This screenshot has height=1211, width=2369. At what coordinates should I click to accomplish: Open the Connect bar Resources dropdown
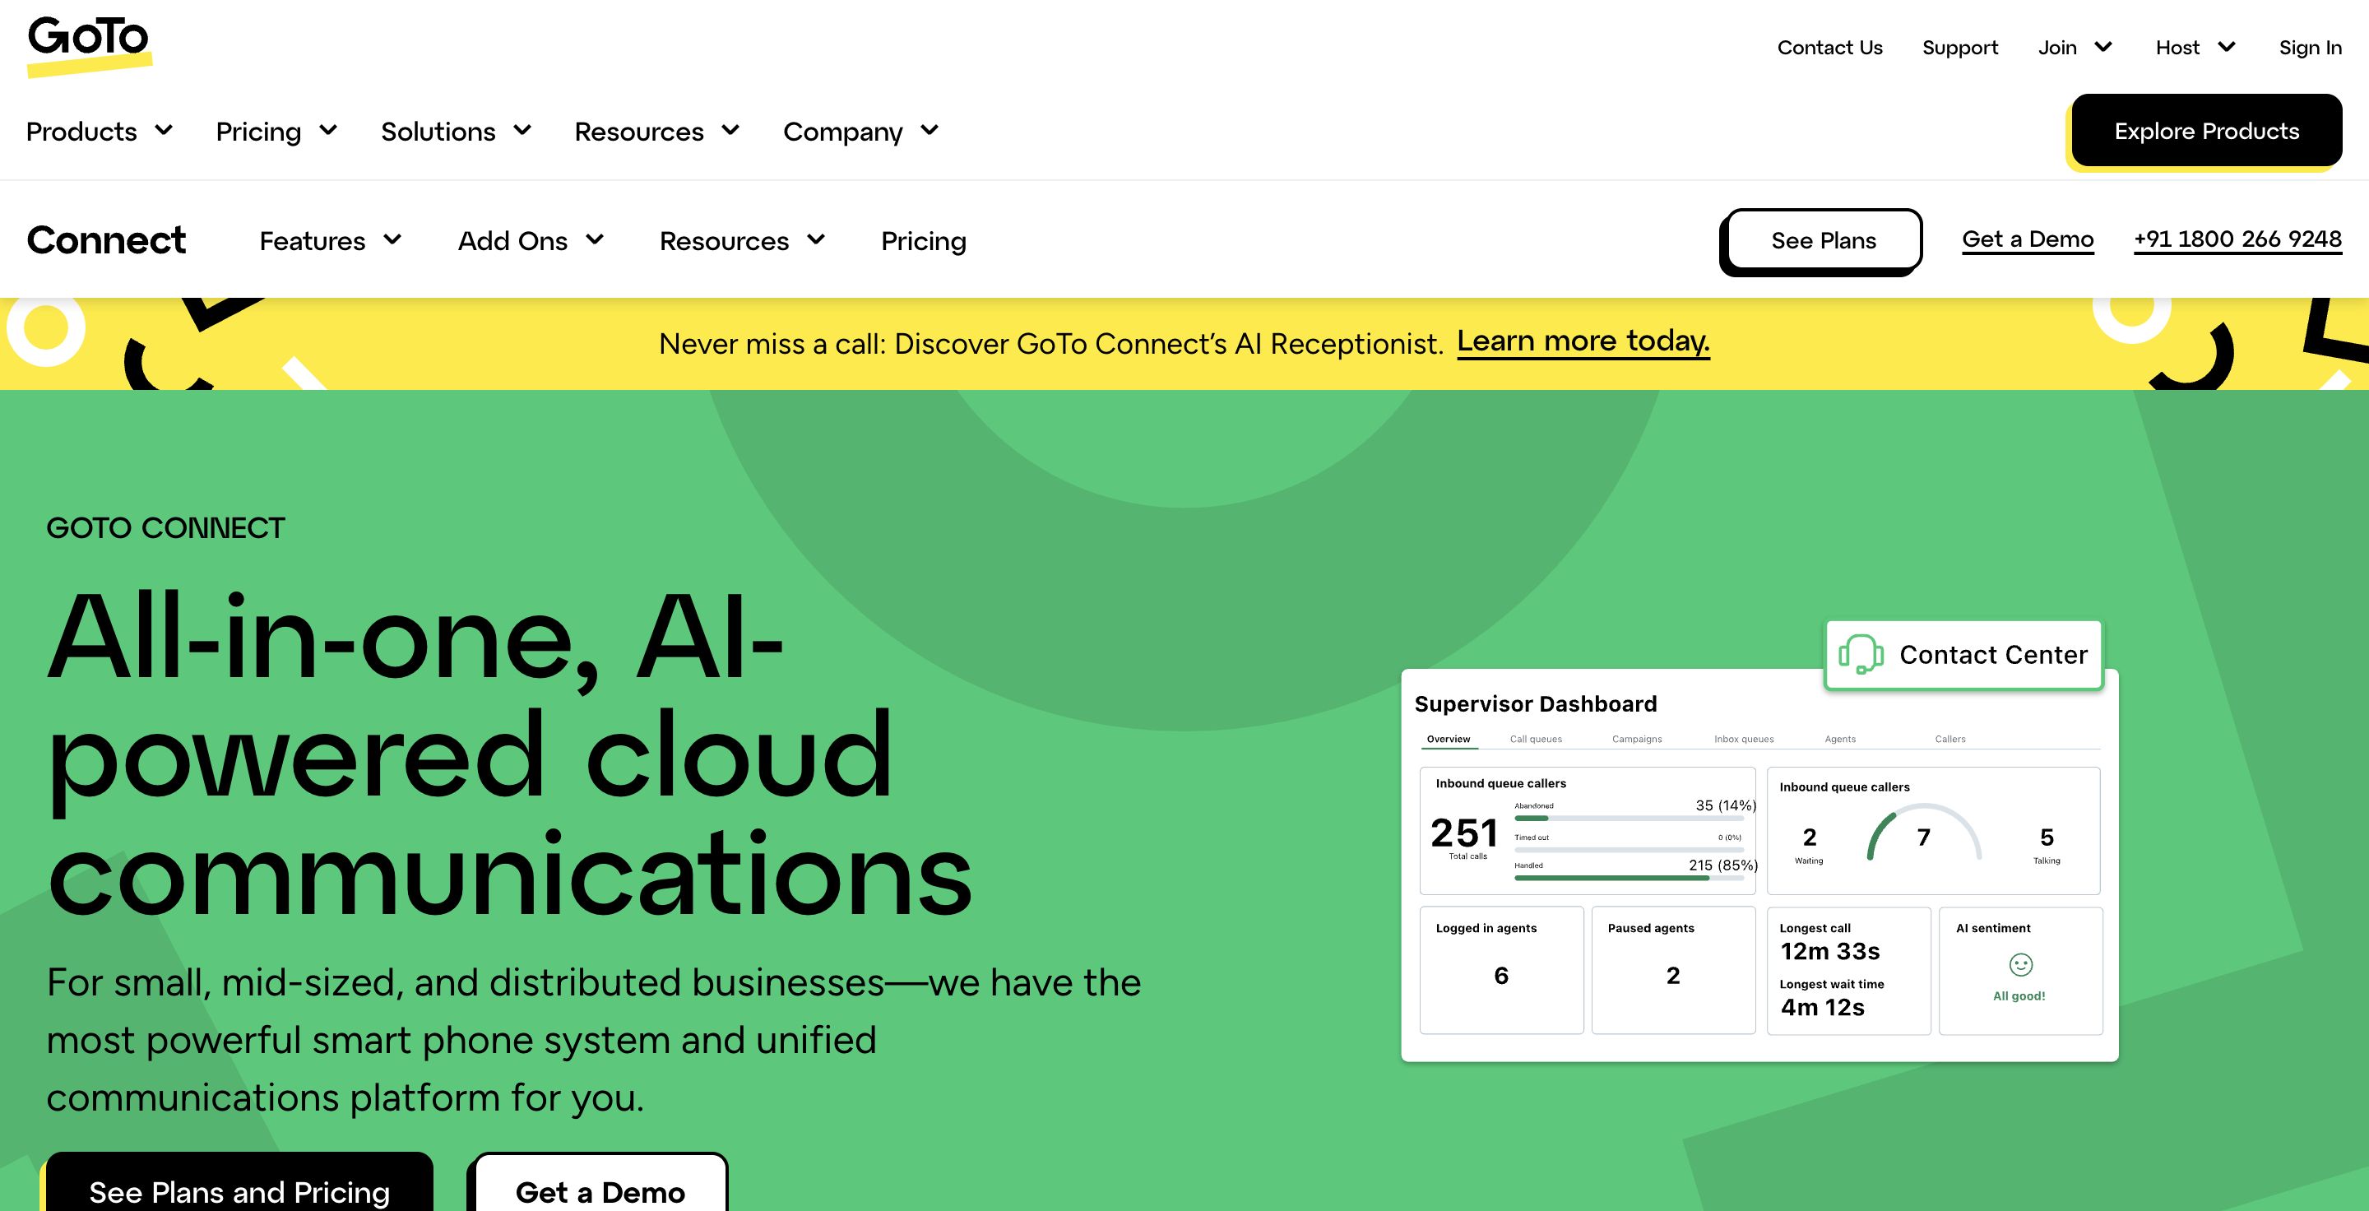[742, 241]
